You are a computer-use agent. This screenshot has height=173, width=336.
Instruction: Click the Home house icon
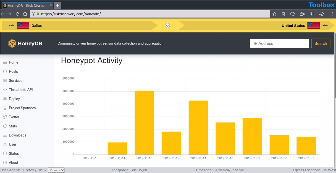pos(5,62)
